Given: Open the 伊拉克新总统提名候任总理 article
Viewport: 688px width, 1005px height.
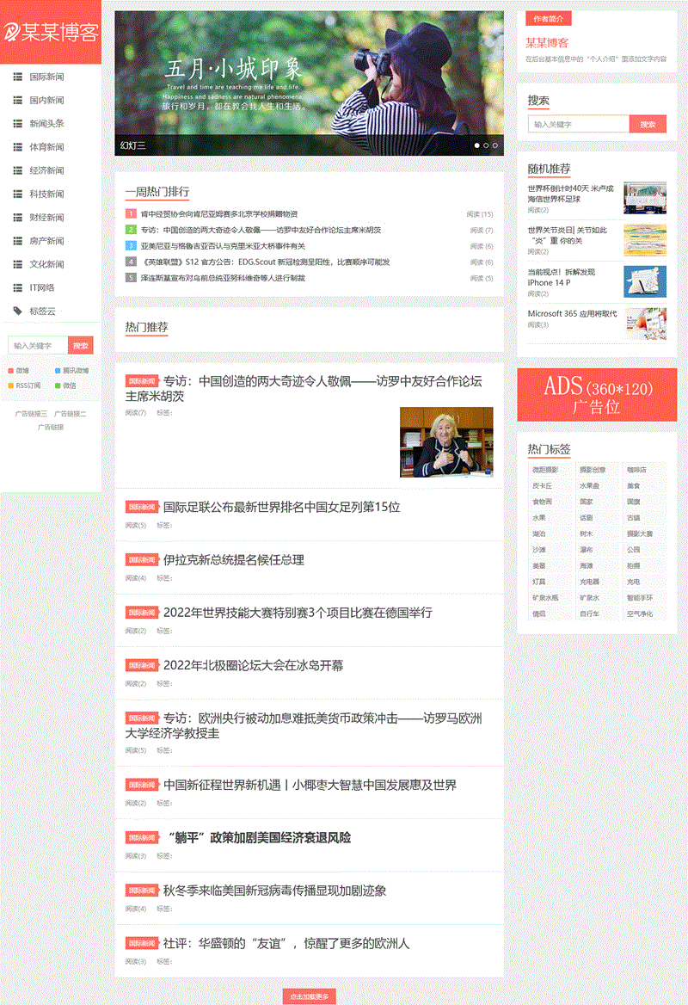Looking at the screenshot, I should (x=233, y=560).
